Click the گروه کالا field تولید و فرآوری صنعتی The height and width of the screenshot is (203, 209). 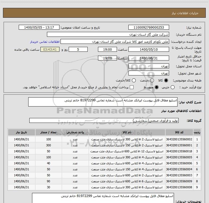pos(104,120)
